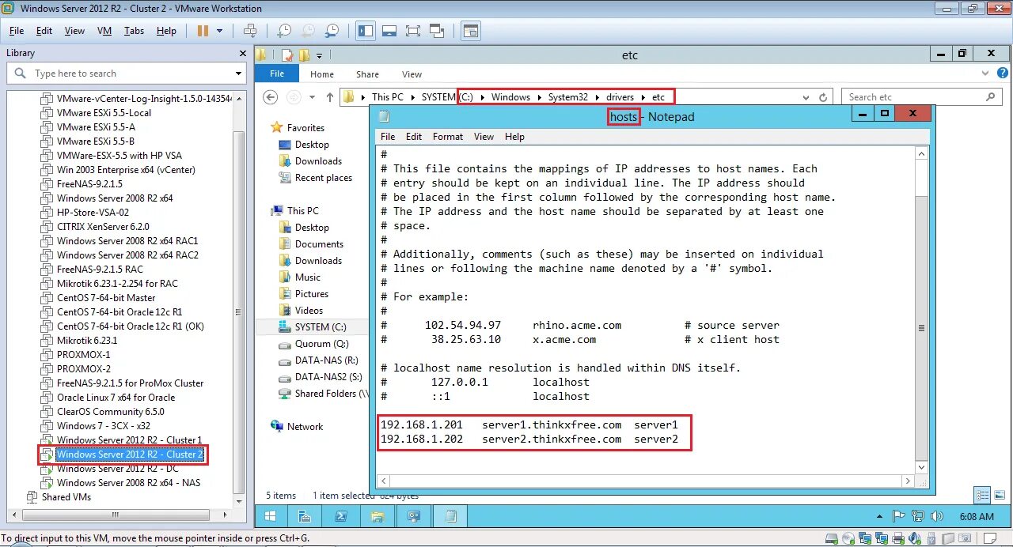Viewport: 1013px width, 547px height.
Task: Open the power options dropdown next to pause
Action: 219,31
